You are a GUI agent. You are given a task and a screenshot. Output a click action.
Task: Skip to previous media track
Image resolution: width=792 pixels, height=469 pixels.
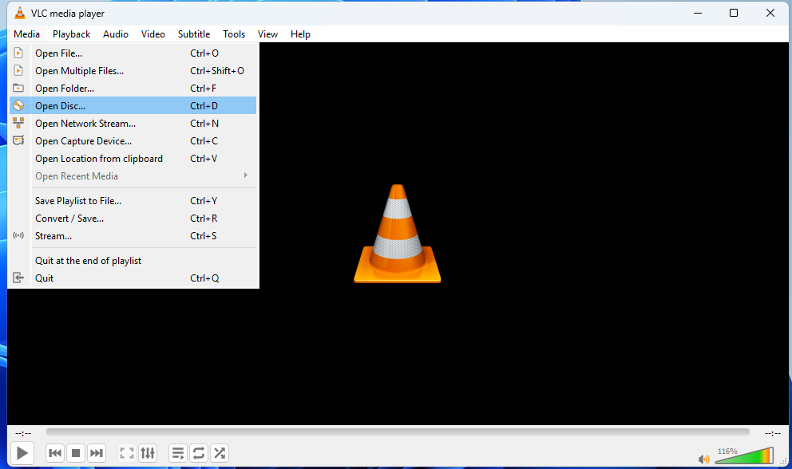[x=55, y=453]
